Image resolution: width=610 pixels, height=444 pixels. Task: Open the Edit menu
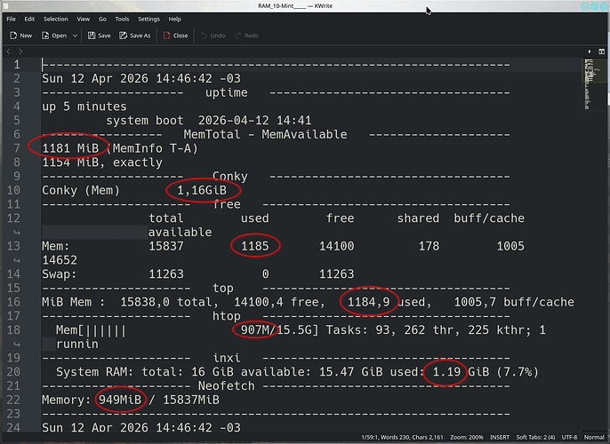pyautogui.click(x=29, y=19)
